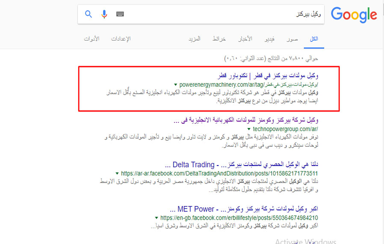The image size is (384, 244).
Task: Switch to the فيديو tab
Action: 269,39
